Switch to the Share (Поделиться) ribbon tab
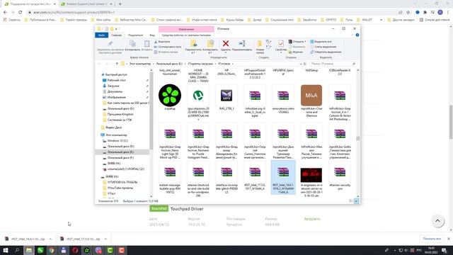 point(135,35)
